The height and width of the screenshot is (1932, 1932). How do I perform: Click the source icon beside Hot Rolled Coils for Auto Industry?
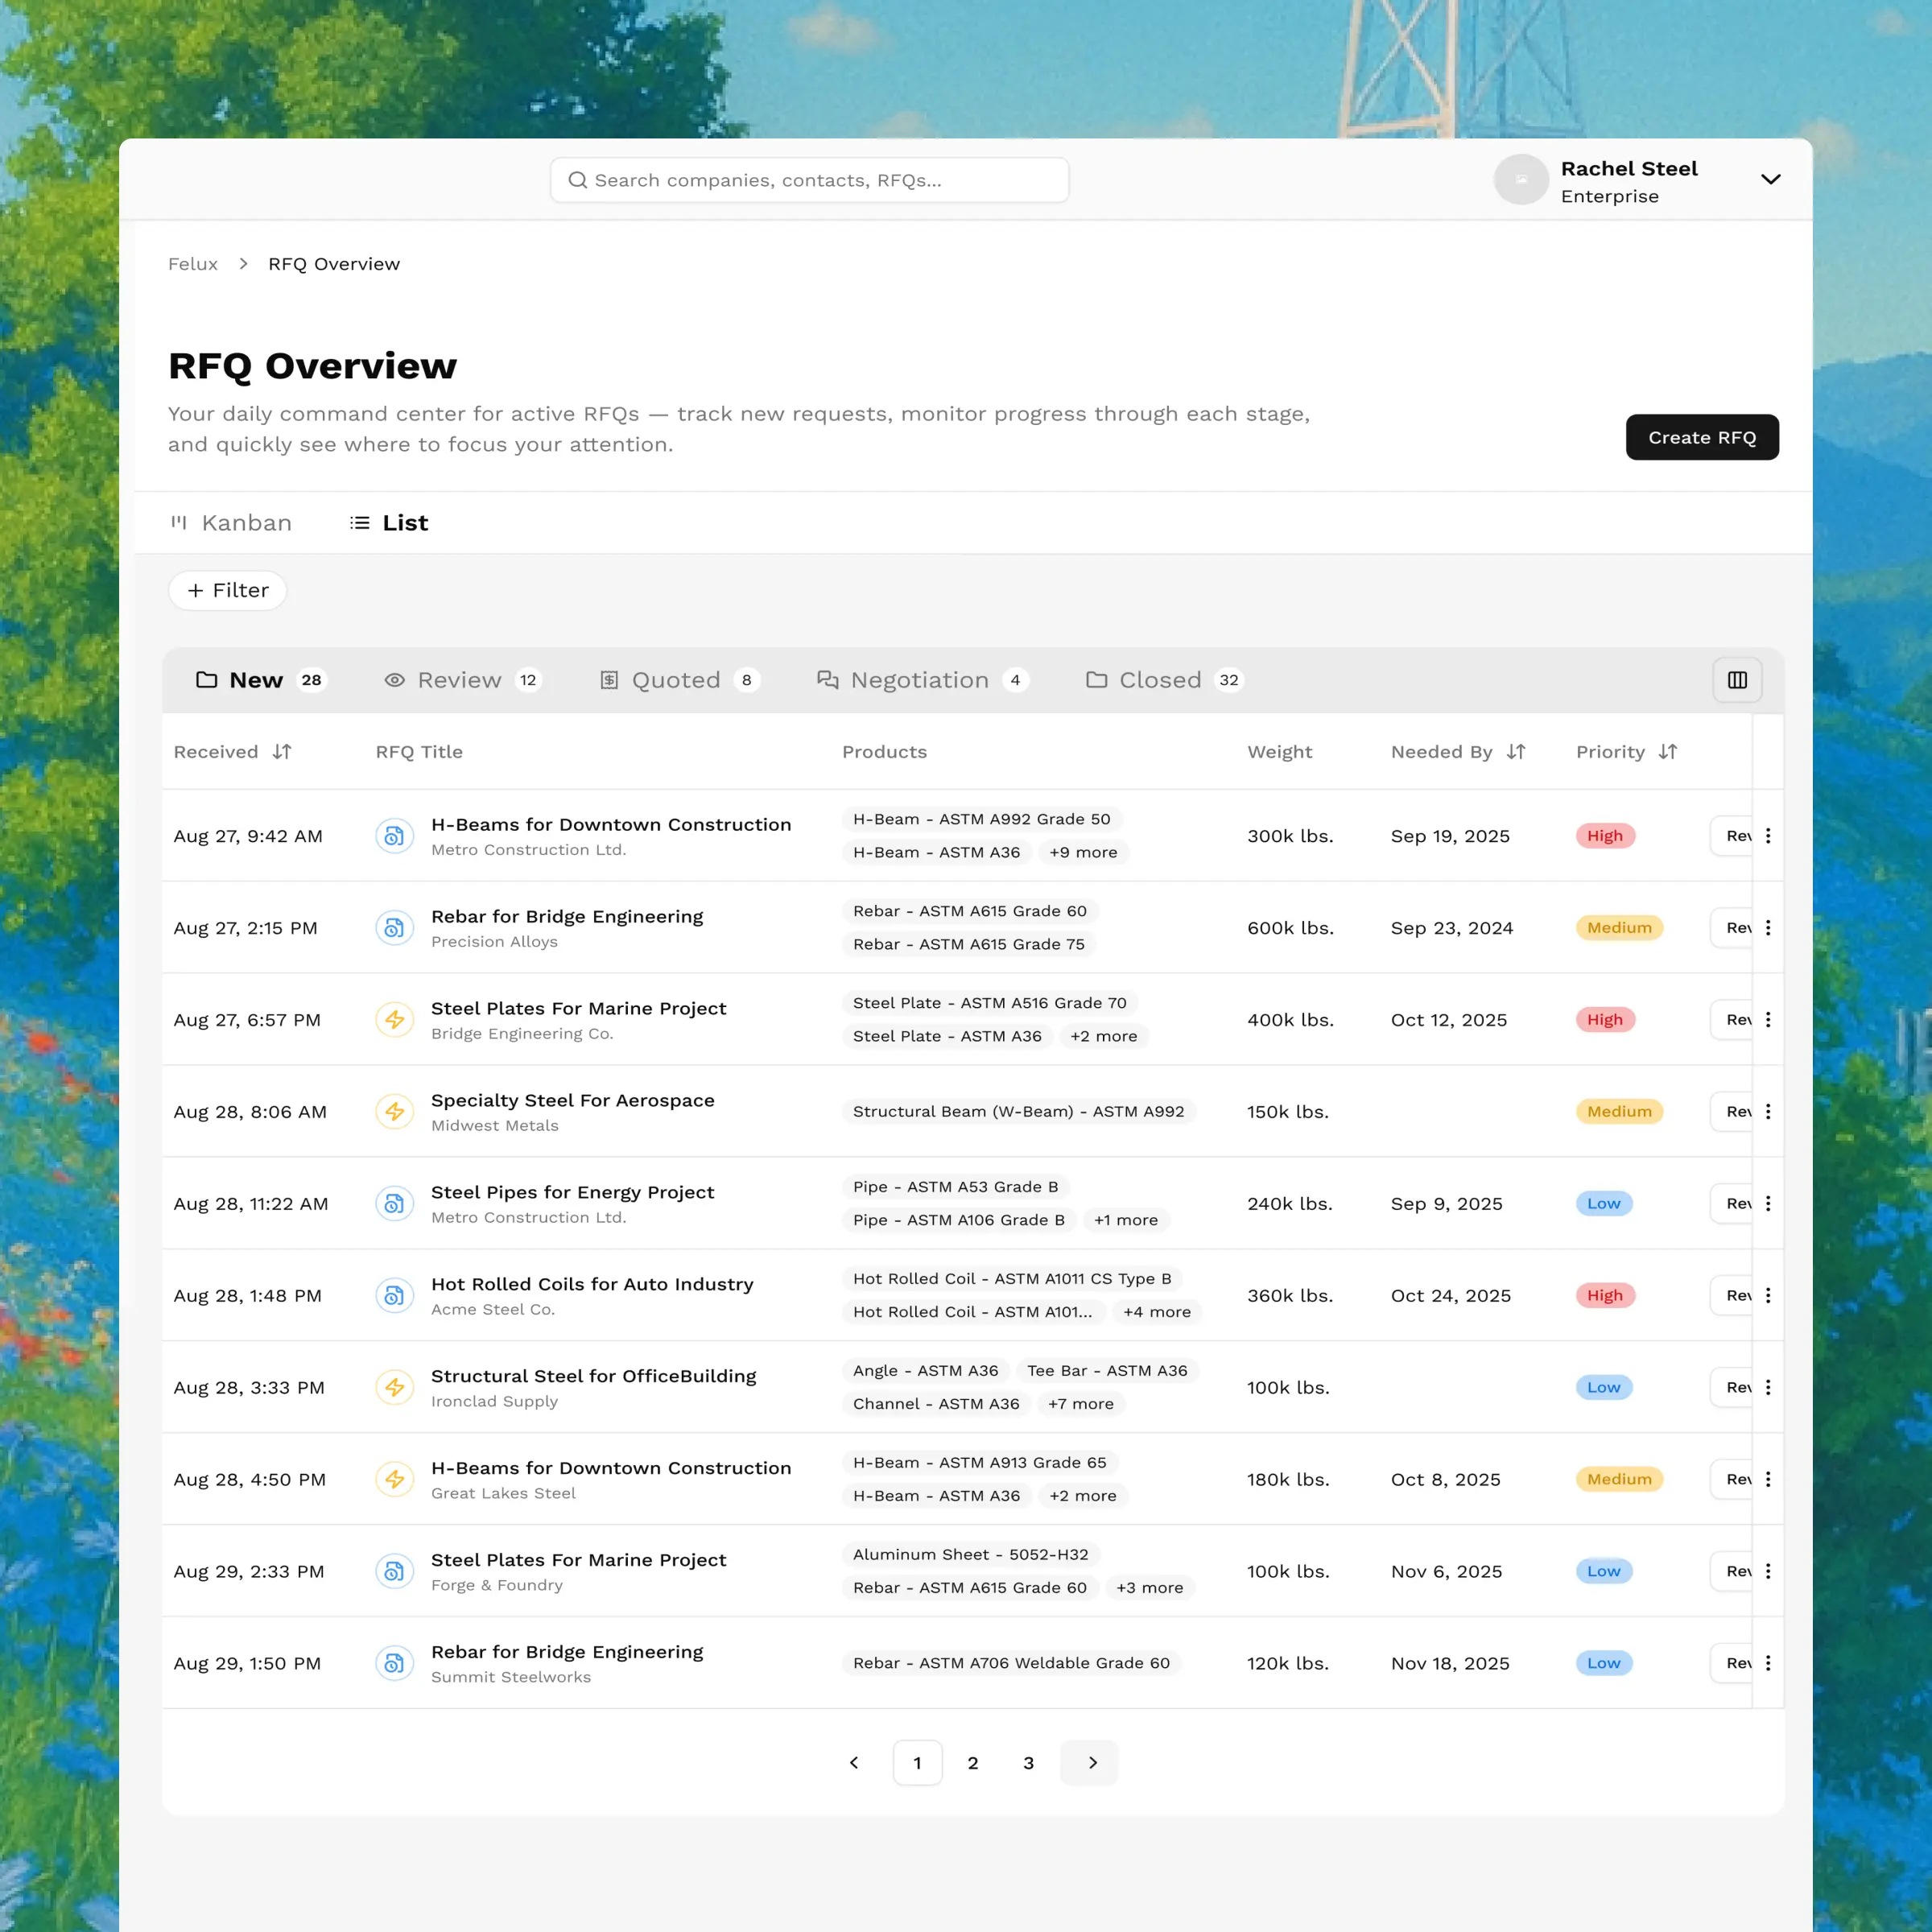(394, 1296)
